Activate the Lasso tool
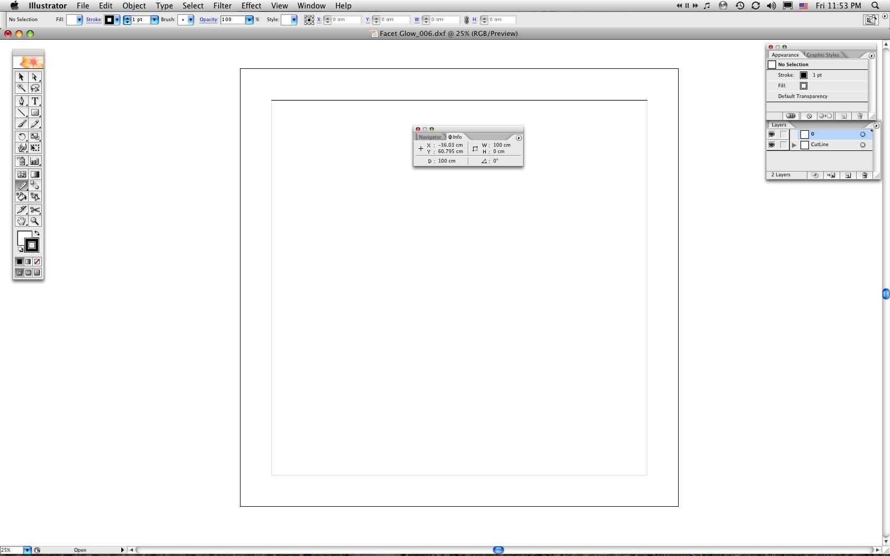The height and width of the screenshot is (556, 890). [x=35, y=88]
